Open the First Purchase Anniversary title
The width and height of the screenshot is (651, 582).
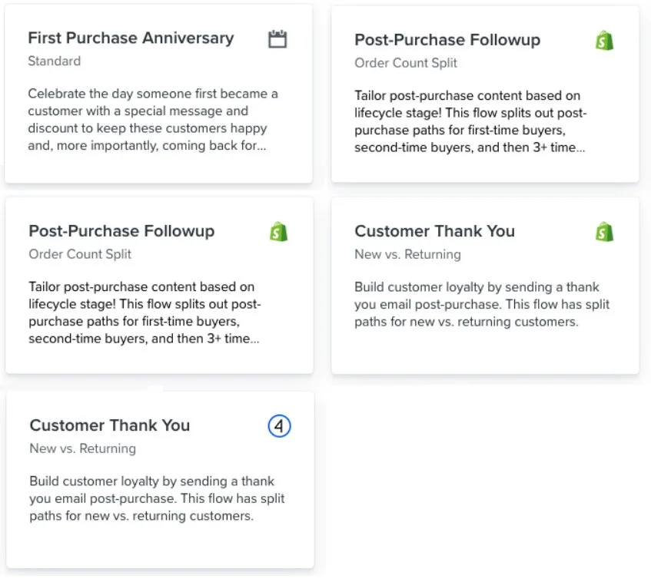click(x=131, y=38)
